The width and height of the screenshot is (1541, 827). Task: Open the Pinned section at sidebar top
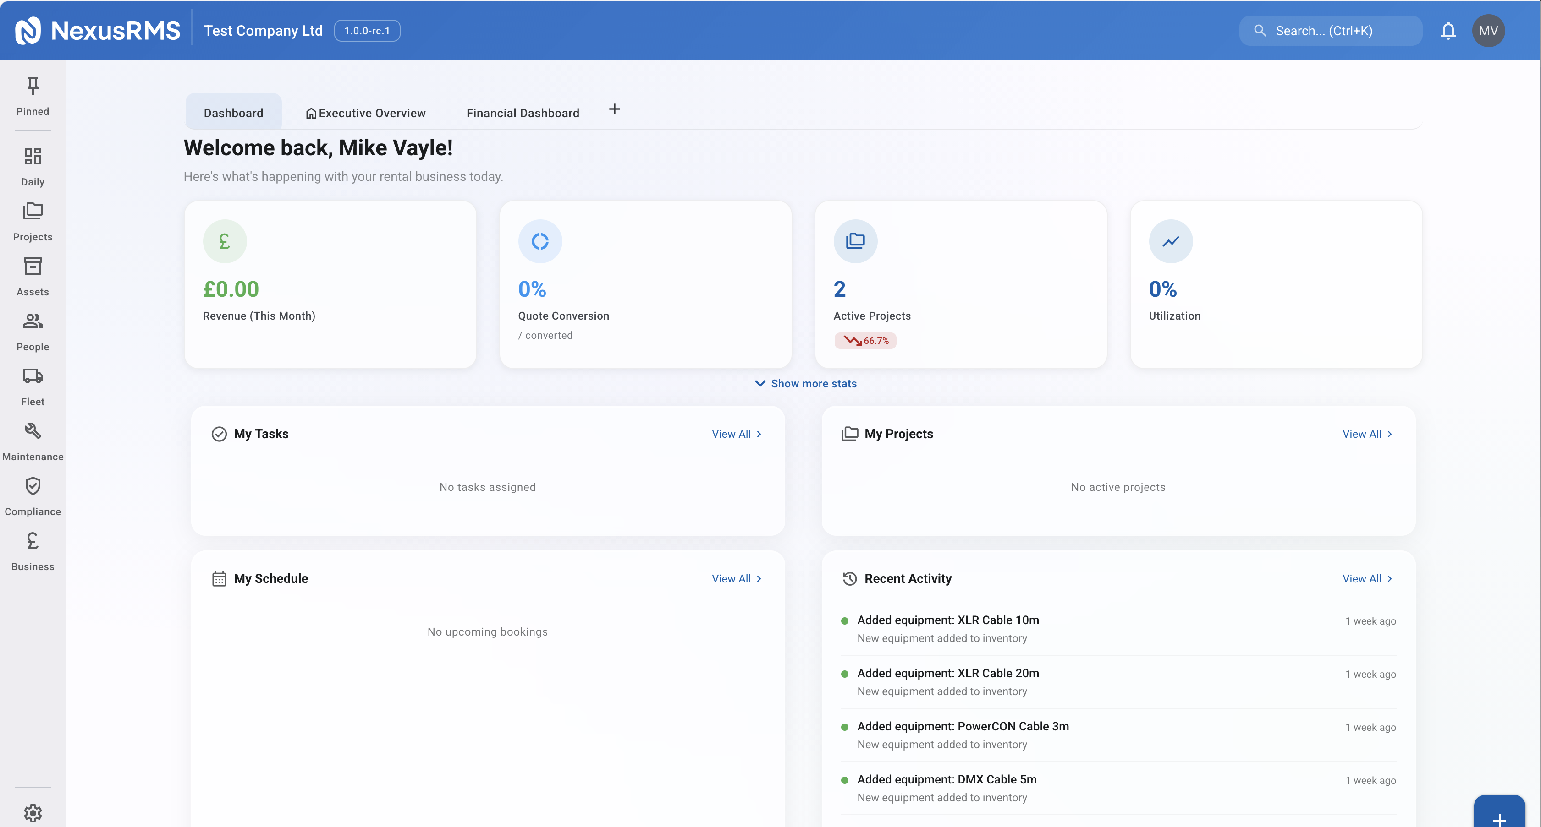[x=33, y=96]
